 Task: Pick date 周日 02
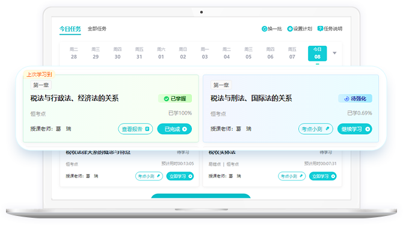coord(183,53)
